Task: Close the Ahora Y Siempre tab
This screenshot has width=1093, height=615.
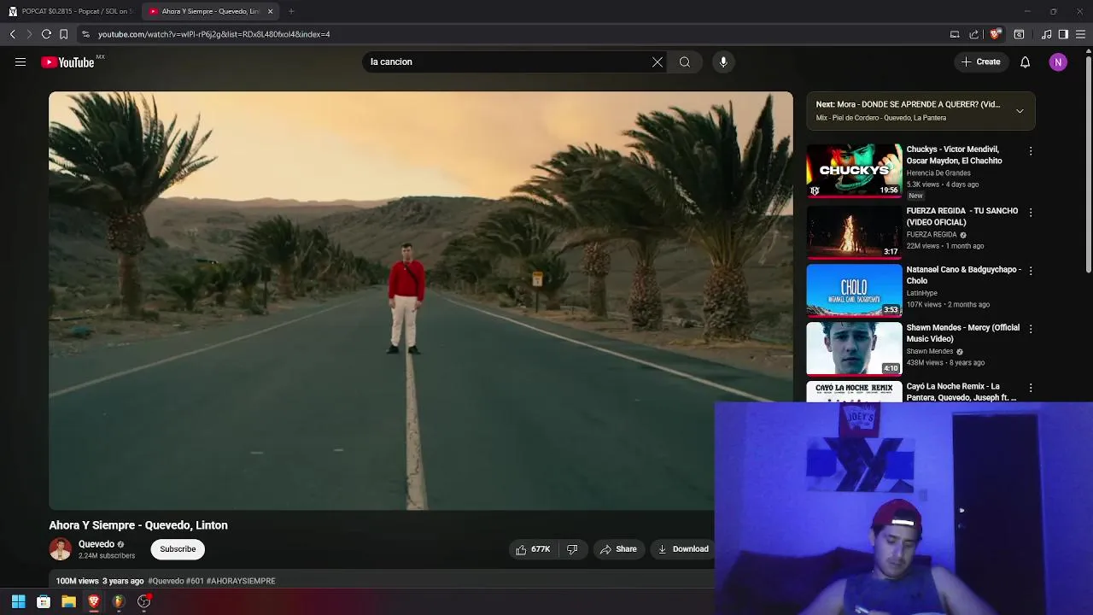Action: [271, 11]
